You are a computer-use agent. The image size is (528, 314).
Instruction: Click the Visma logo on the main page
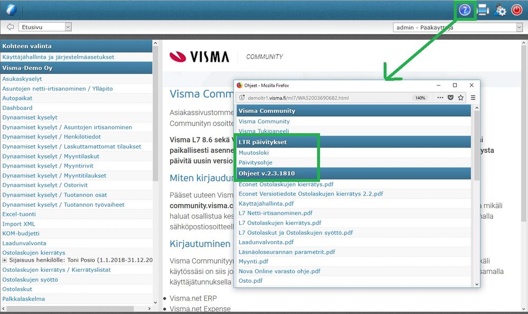click(199, 57)
